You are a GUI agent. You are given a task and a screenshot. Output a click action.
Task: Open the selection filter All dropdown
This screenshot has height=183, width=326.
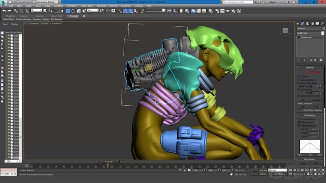click(37, 10)
